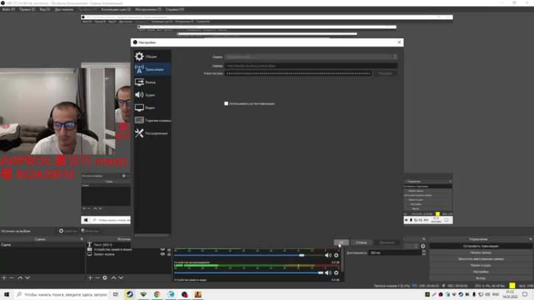This screenshot has height=300, width=534.
Task: Select the Сцена item in the Scenes list
Action: pos(43,245)
